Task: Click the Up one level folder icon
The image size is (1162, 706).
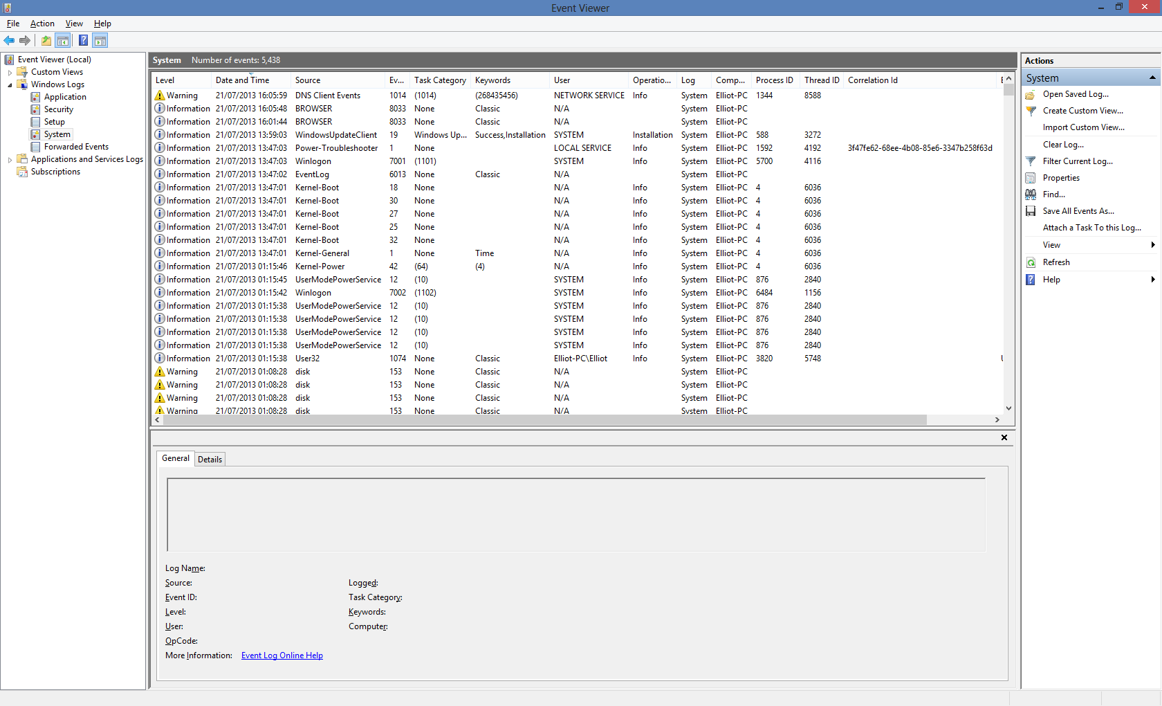Action: 46,40
